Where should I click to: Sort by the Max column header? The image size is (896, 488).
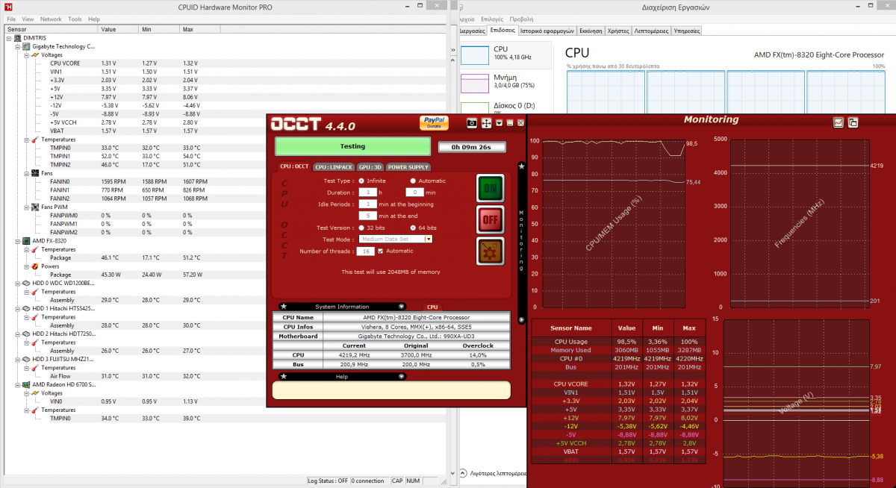coord(200,30)
